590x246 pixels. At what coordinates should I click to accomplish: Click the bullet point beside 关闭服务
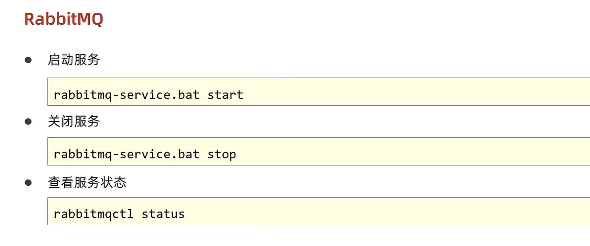[28, 122]
